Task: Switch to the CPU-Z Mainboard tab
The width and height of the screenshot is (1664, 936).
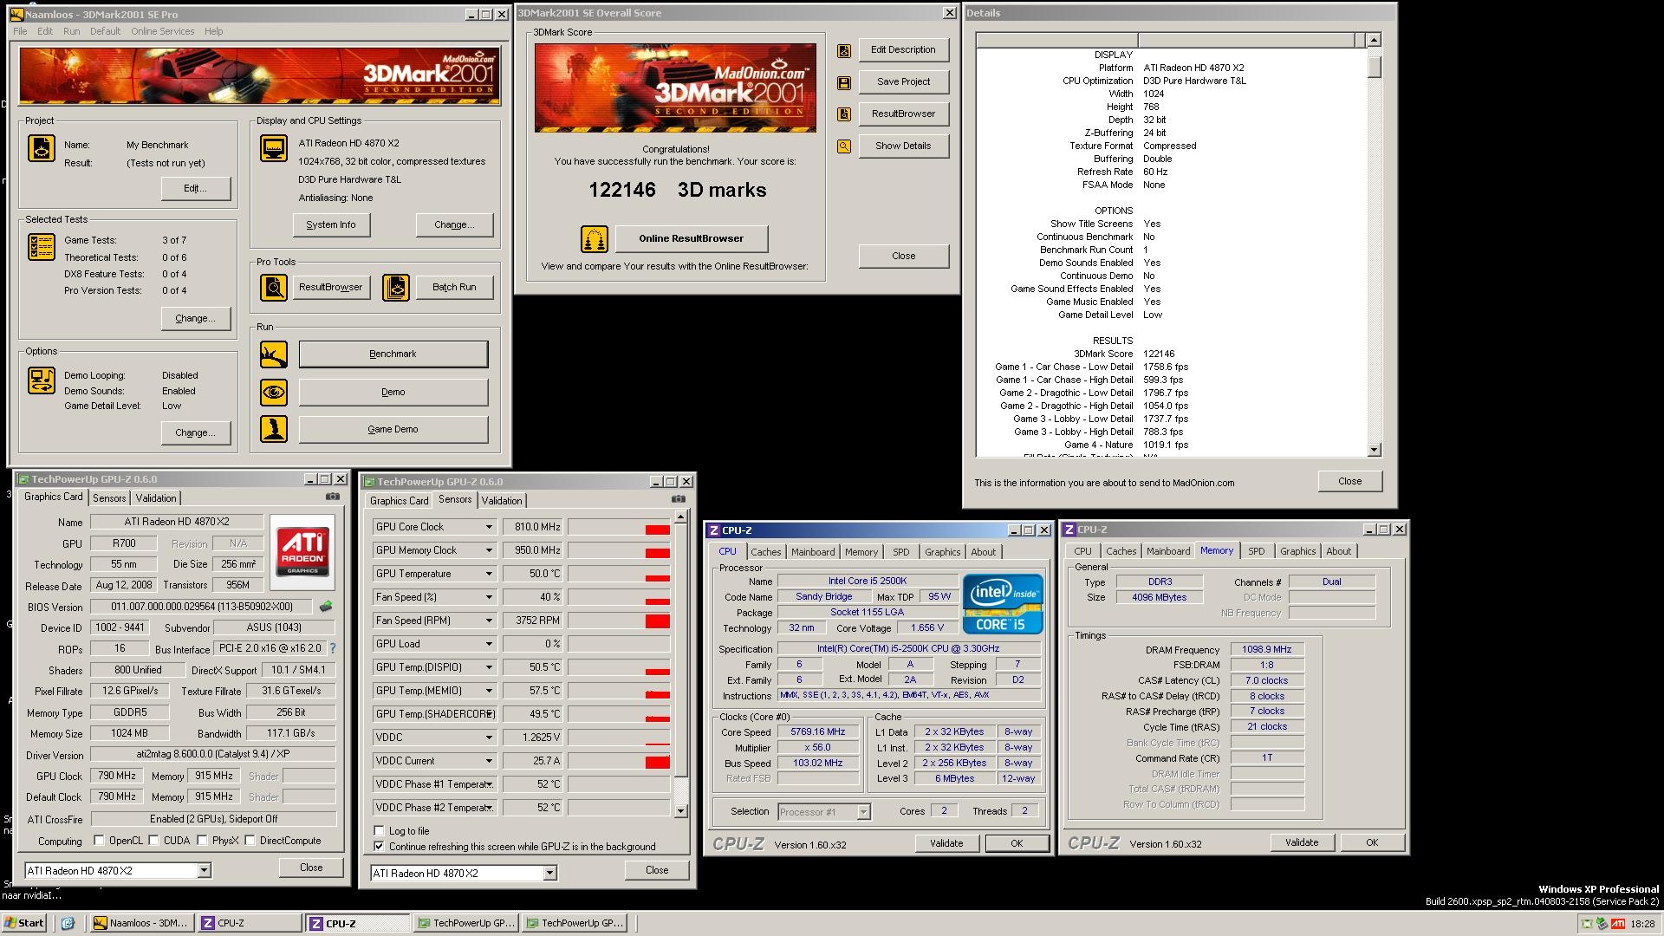Action: tap(812, 552)
